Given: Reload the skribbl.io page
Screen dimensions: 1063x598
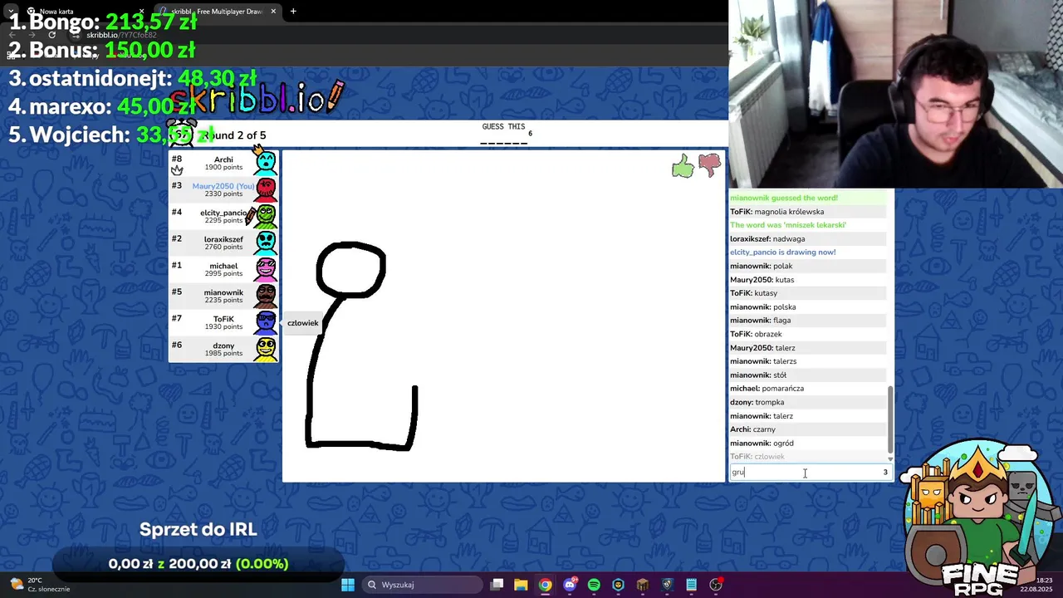Looking at the screenshot, I should 51,35.
